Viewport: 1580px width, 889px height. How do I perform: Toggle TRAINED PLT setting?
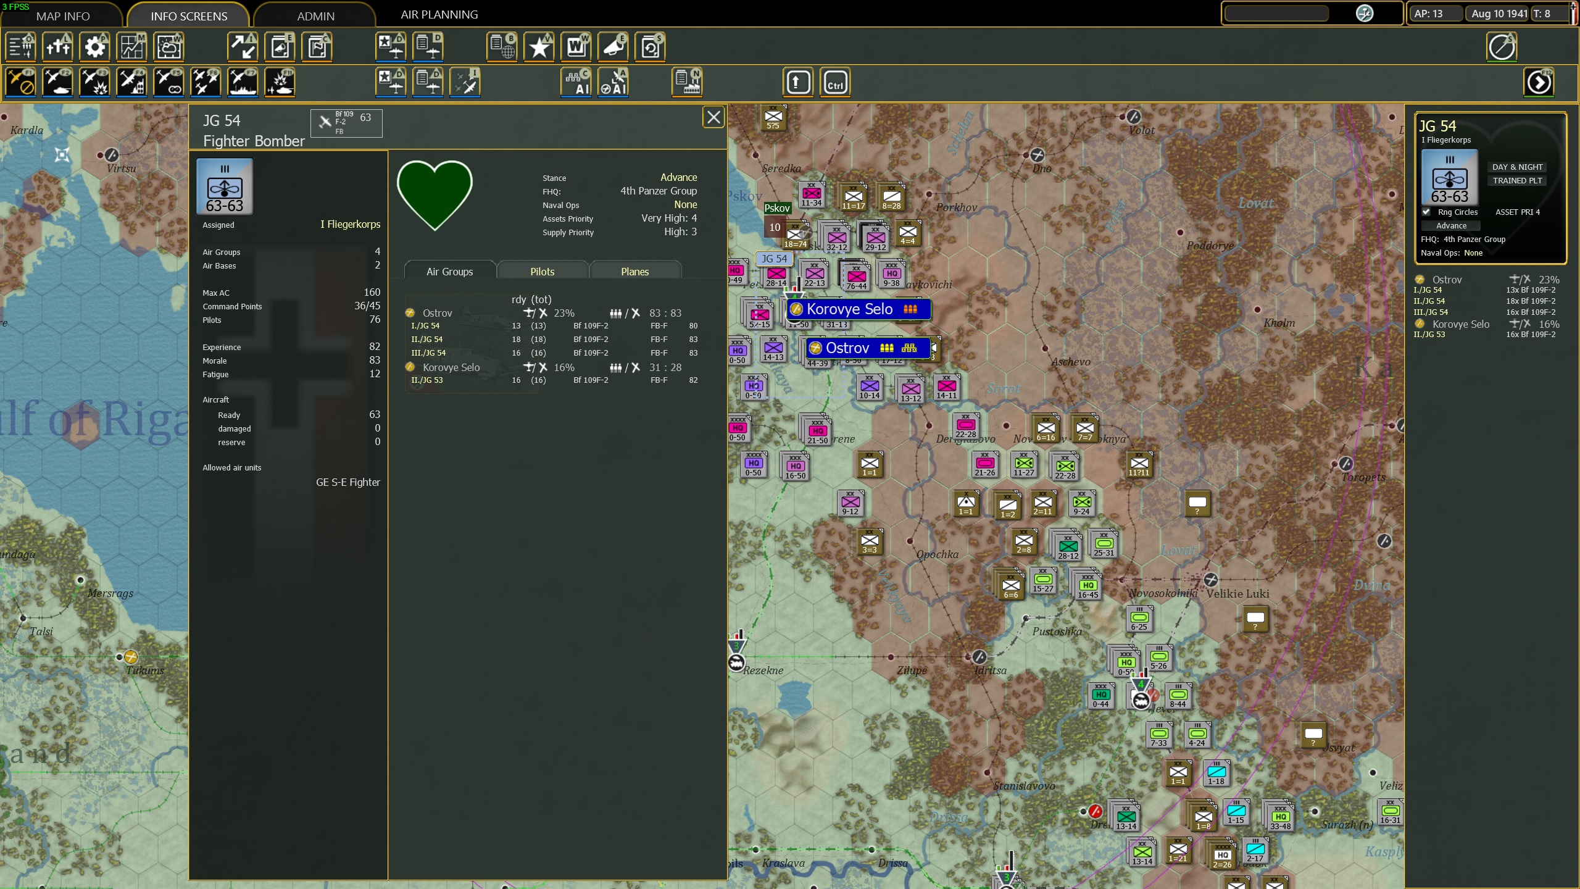pos(1518,181)
